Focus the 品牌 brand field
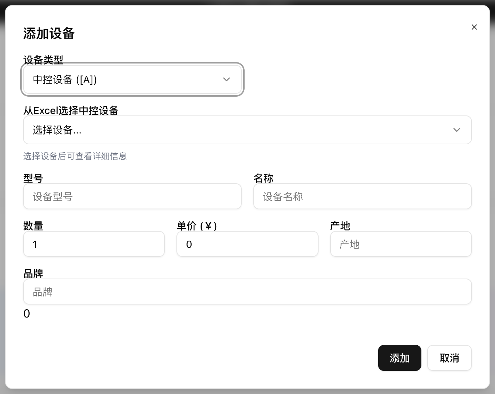Image resolution: width=495 pixels, height=394 pixels. click(247, 292)
